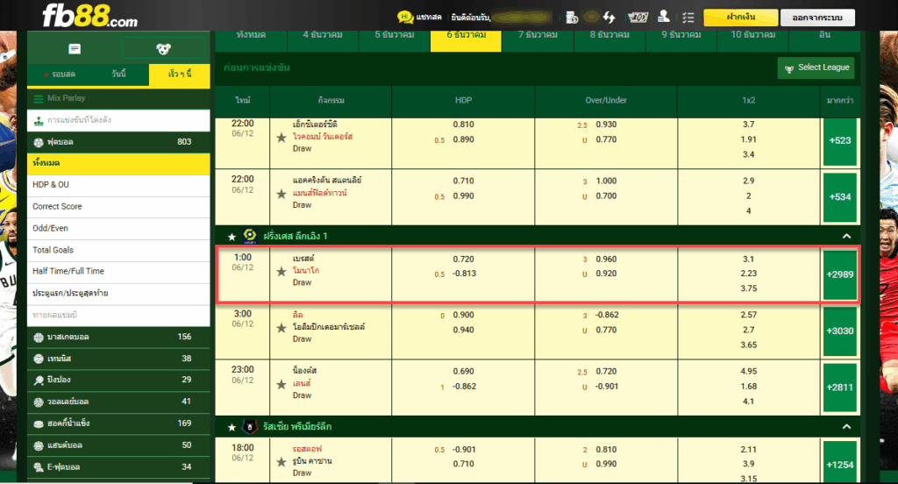
Task: Click the วอลเลย์บอล volleyball icon
Action: [39, 402]
